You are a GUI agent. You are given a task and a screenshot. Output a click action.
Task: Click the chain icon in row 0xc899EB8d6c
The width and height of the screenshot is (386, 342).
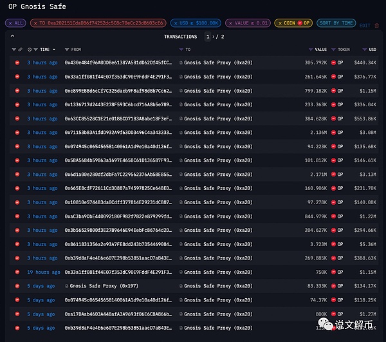click(x=17, y=91)
